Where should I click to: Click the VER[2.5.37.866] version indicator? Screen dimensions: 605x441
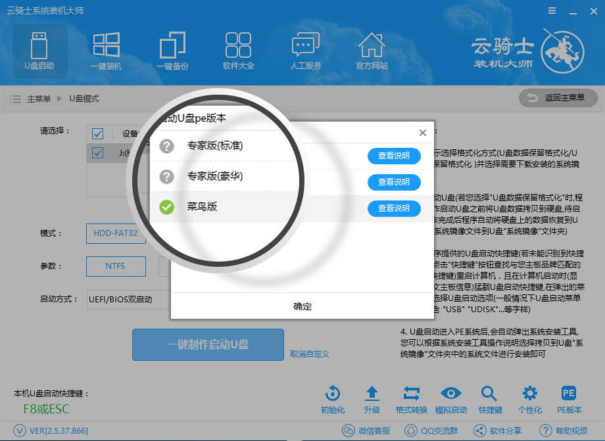point(51,430)
